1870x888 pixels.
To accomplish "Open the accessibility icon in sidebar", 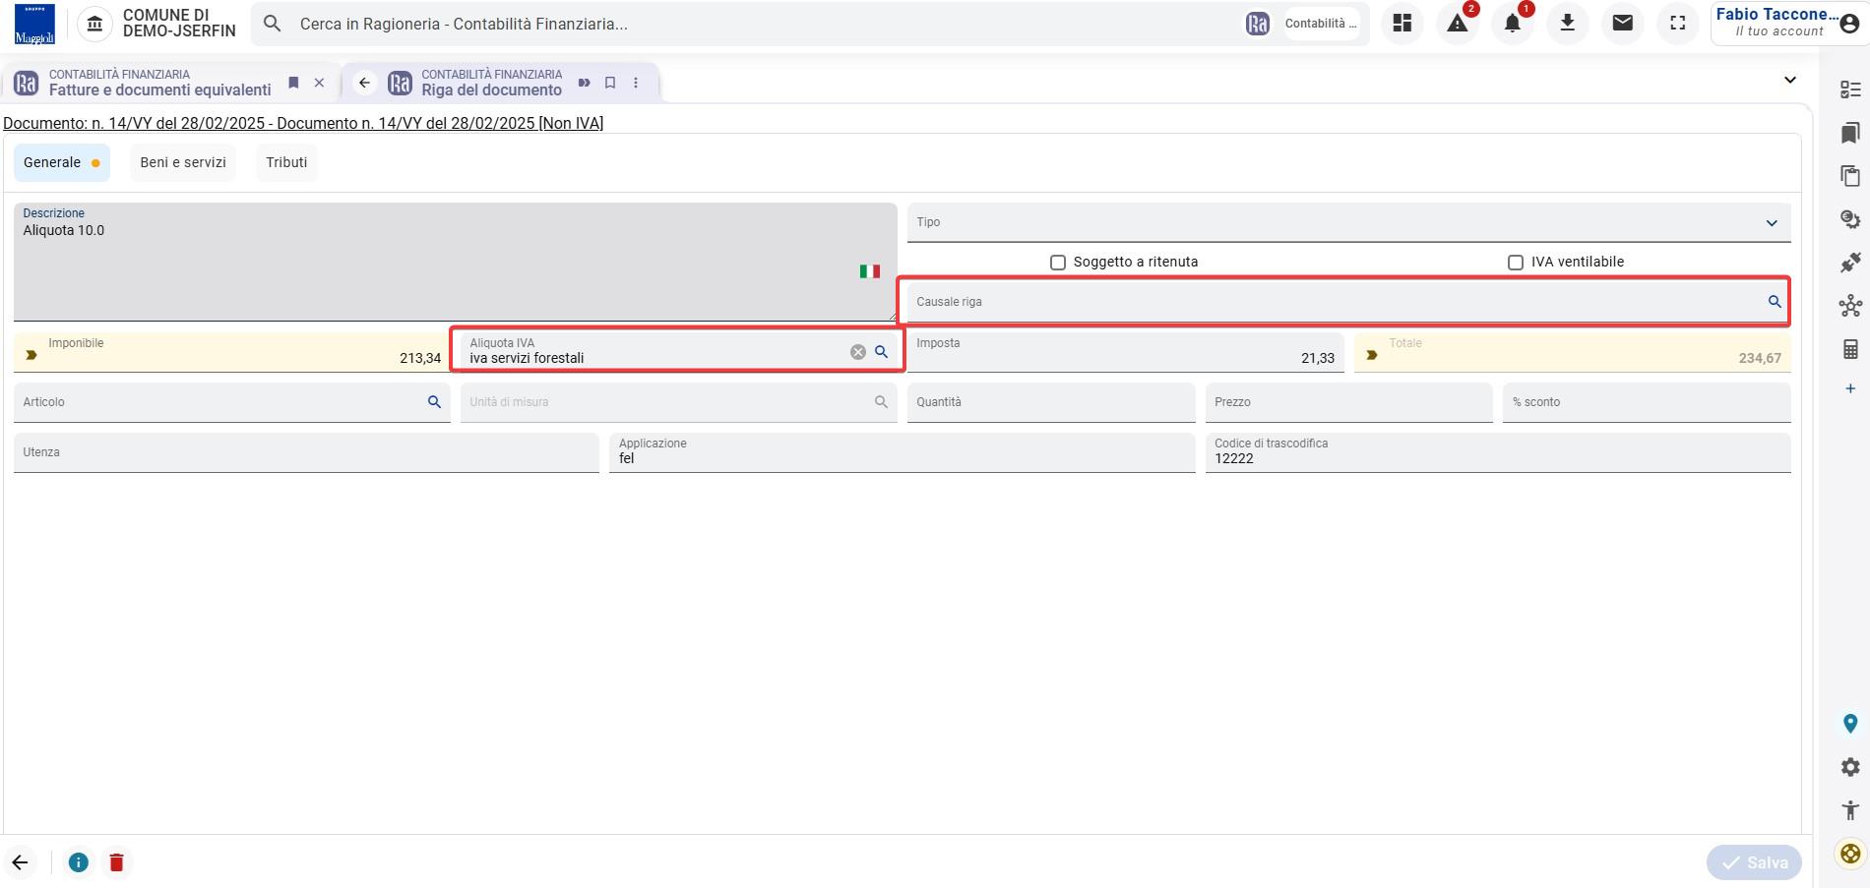I will (1850, 810).
